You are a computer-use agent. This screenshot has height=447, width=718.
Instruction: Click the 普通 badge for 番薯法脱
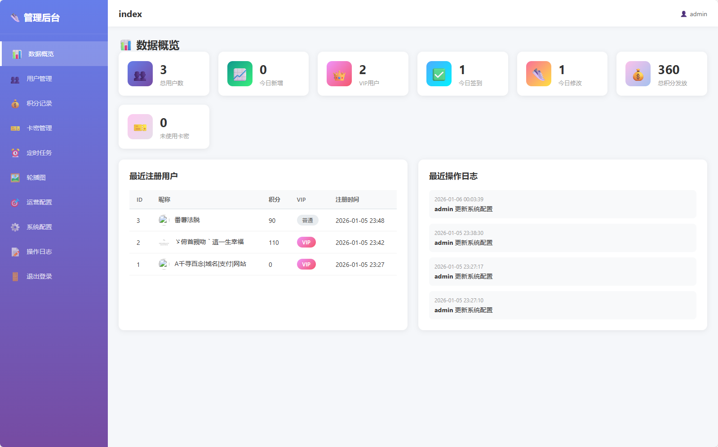(308, 220)
